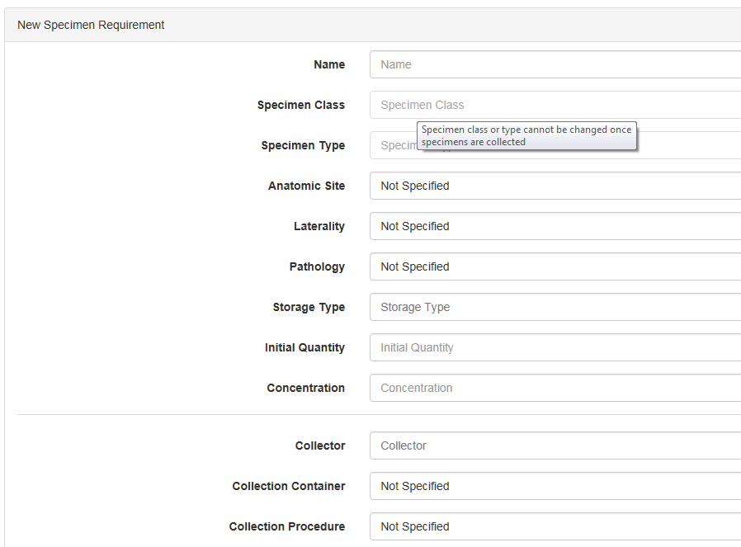Open the Specimen Class selector
This screenshot has width=741, height=547.
pos(553,105)
